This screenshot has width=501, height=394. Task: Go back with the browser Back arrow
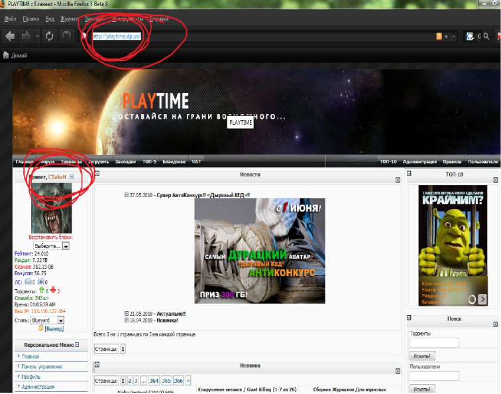tap(10, 36)
